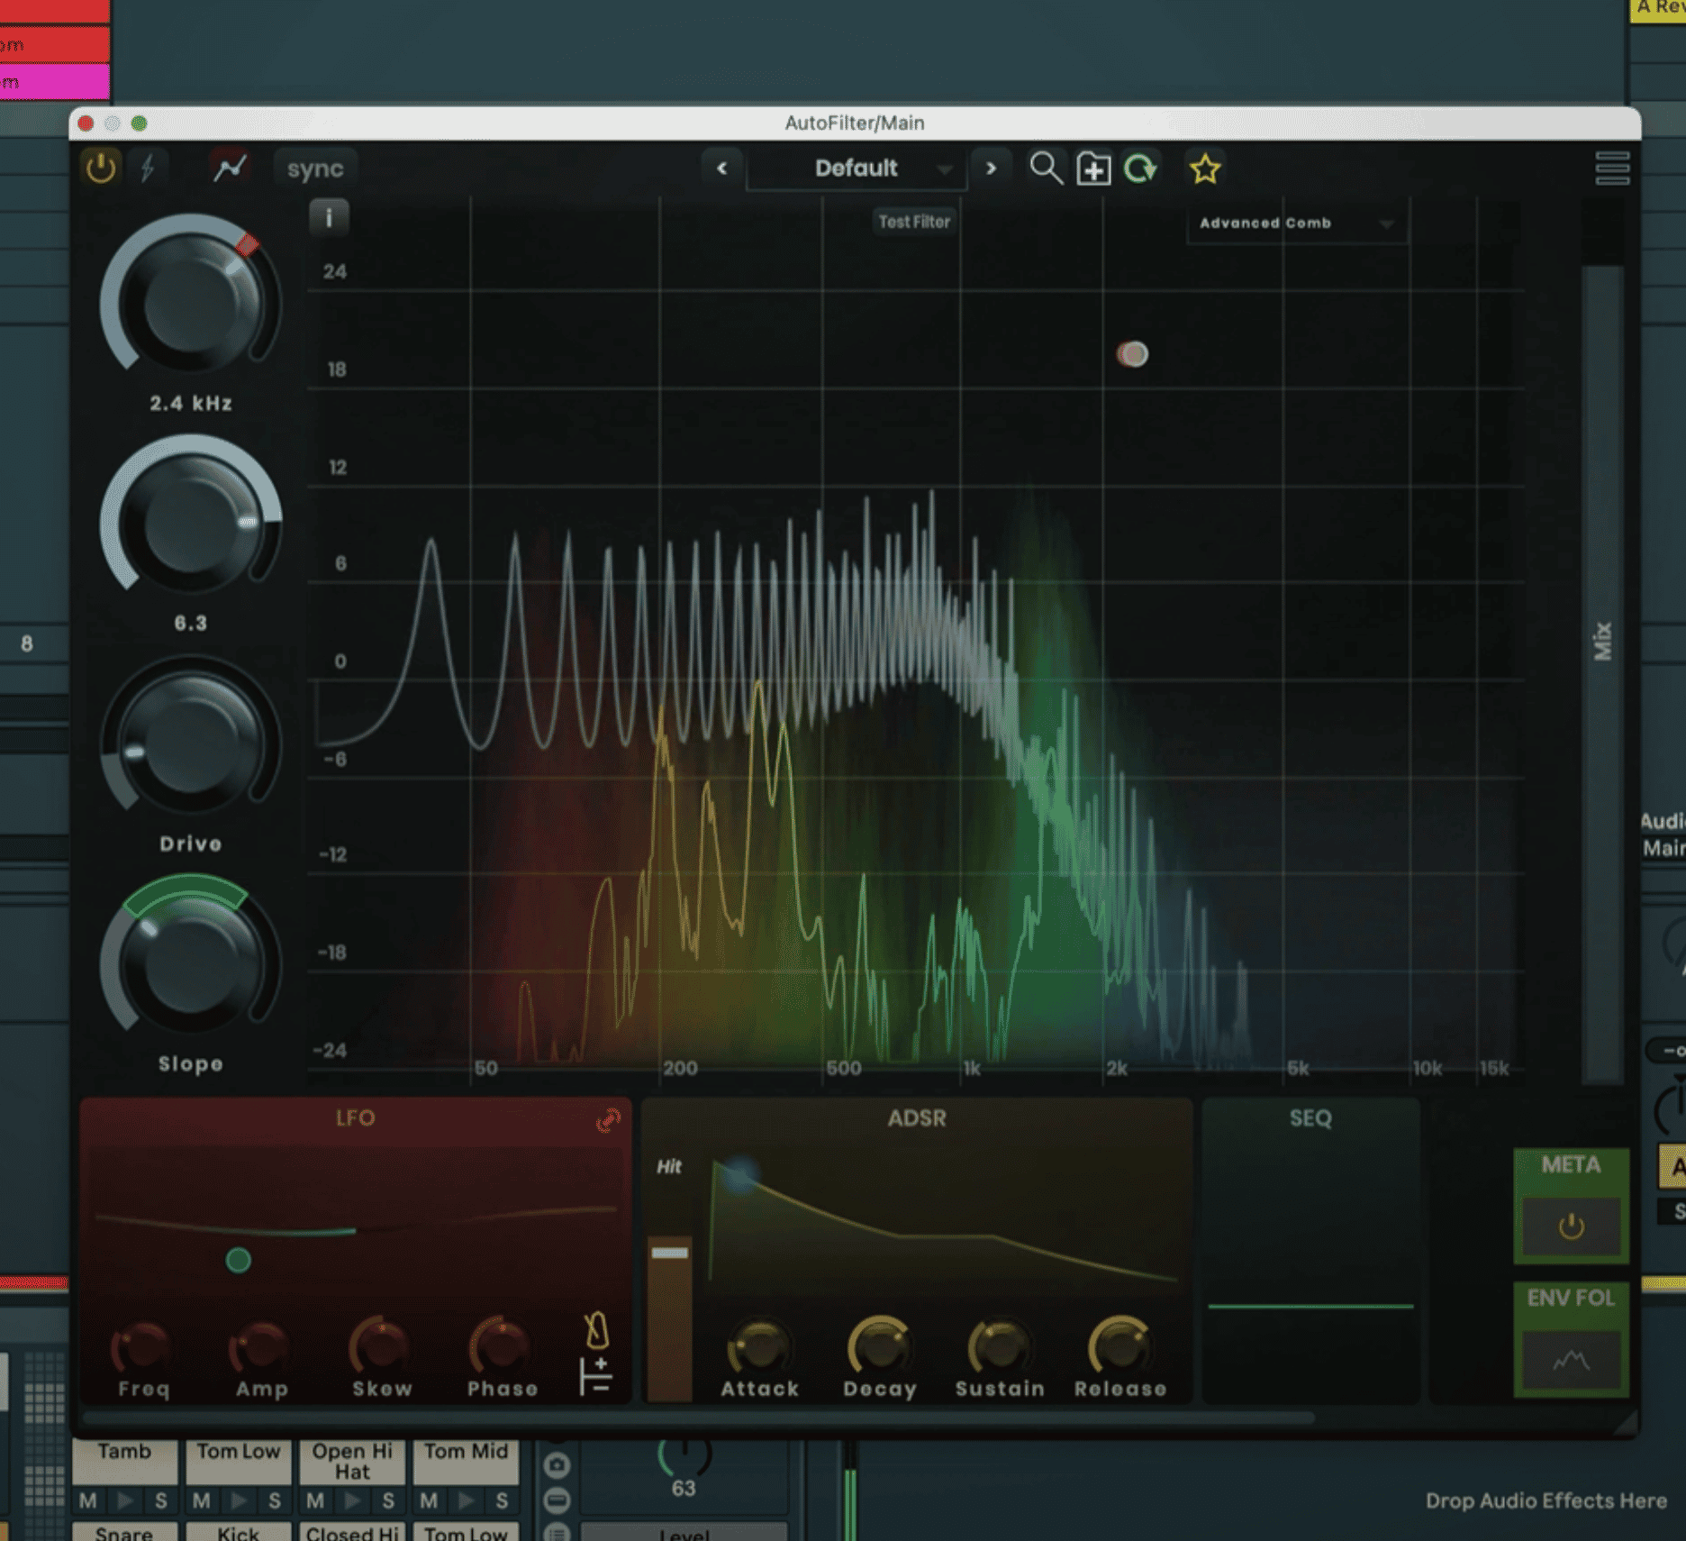Click the Tom Mid drum pad
This screenshot has width=1686, height=1541.
(466, 1462)
